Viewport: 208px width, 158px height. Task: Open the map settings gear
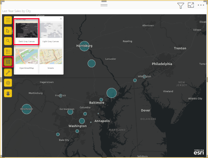(8, 83)
